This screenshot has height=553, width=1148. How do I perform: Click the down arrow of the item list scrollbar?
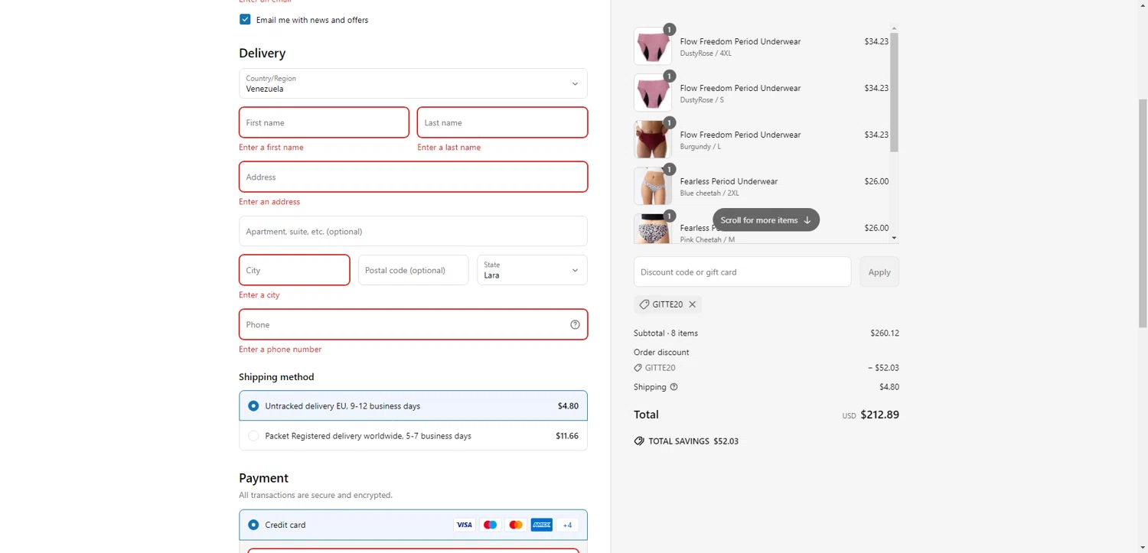pyautogui.click(x=894, y=238)
